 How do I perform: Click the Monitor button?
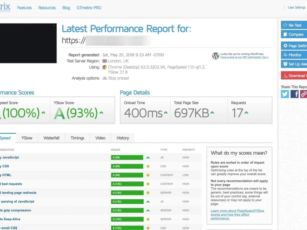pos(294,55)
